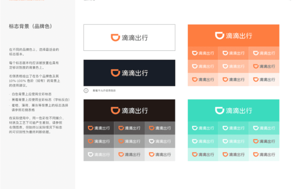This screenshot has height=189, width=300.
Task: Click the bullet 黑莓背景上应使用全彩标志（字标反白）
Action: click(41, 100)
